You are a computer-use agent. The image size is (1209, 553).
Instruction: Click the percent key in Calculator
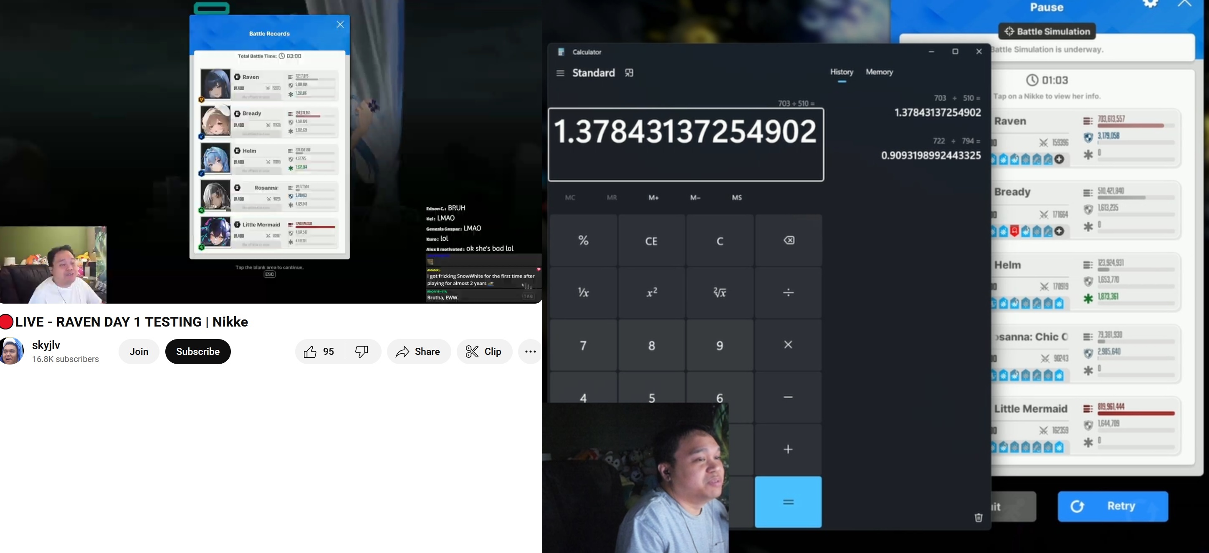[583, 241]
